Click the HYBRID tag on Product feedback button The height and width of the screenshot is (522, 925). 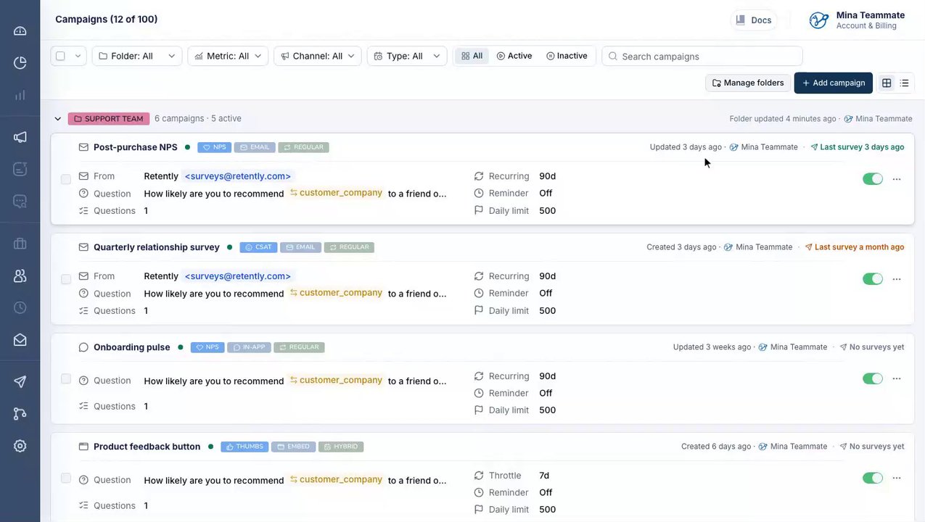tap(340, 447)
